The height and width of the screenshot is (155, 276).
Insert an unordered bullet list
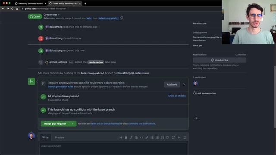click(152, 138)
